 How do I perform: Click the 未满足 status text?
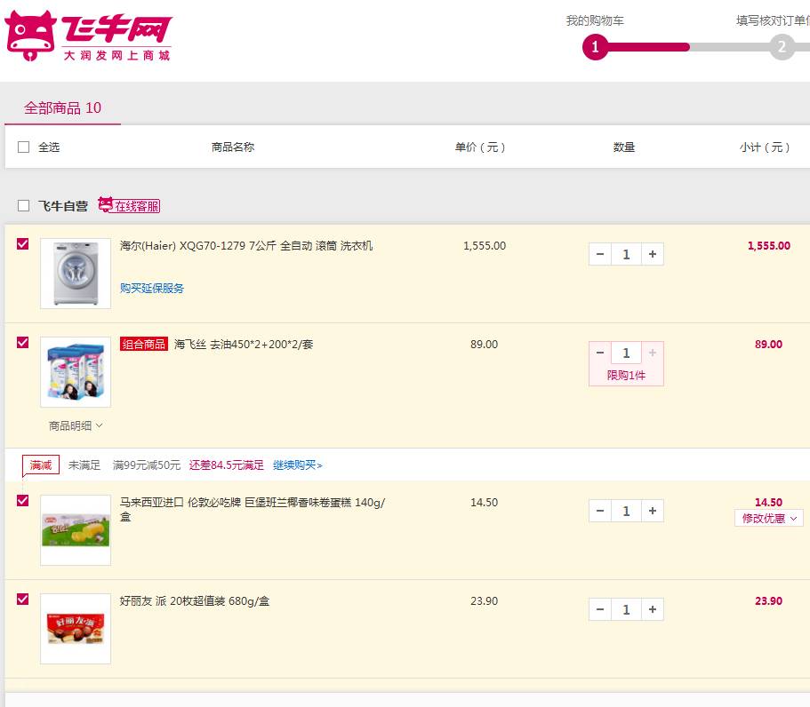point(84,465)
